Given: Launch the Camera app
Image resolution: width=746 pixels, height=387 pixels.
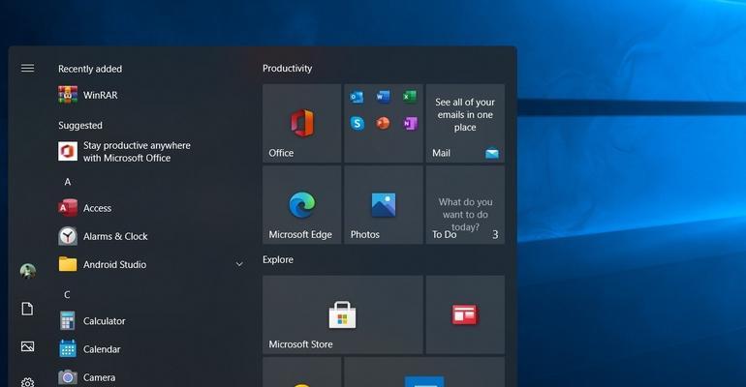Looking at the screenshot, I should pyautogui.click(x=152, y=377).
